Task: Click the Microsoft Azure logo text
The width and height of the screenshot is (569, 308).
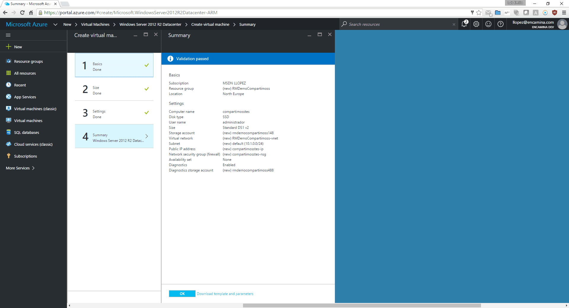Action: (x=27, y=24)
